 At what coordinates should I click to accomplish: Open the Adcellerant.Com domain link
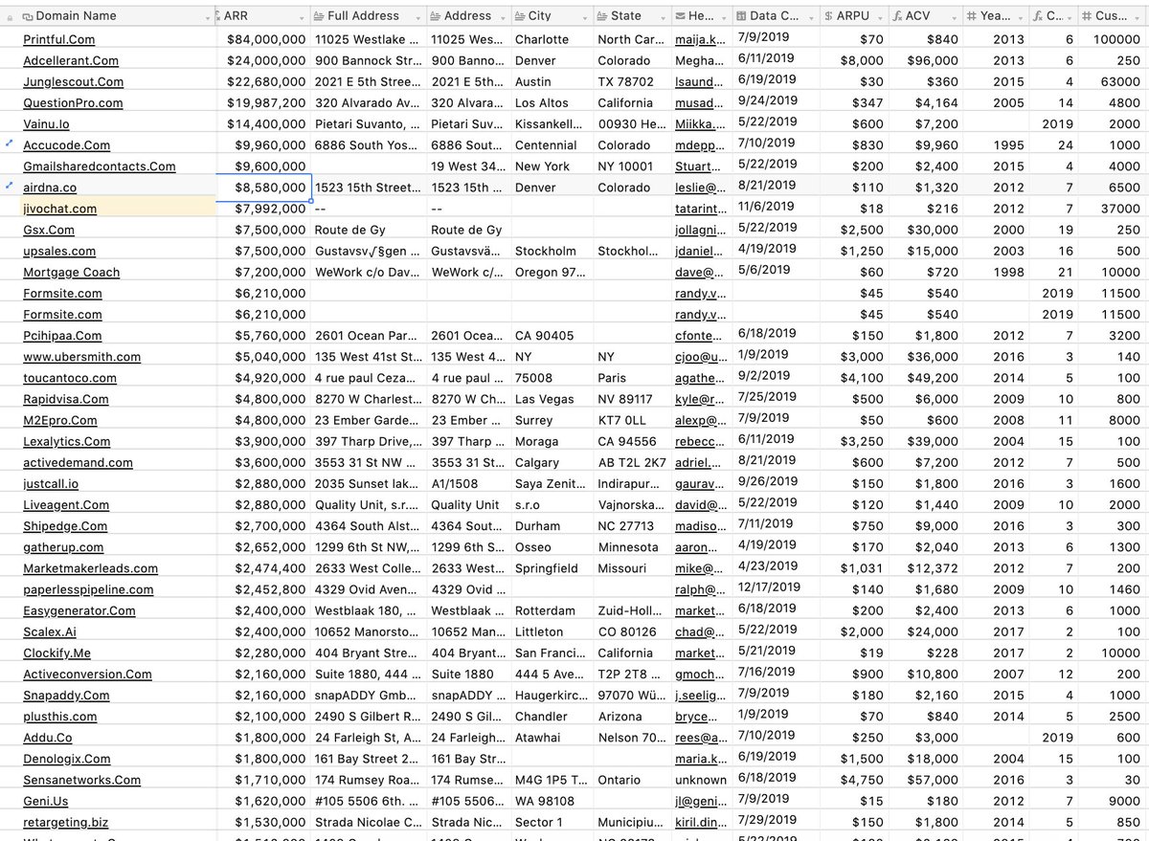(71, 61)
